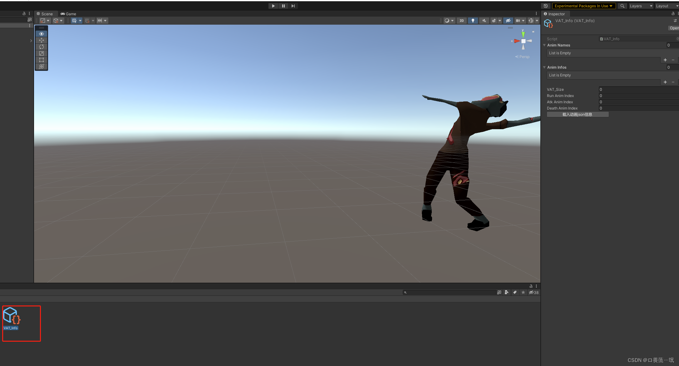This screenshot has width=679, height=366.
Task: Toggle scene visibility hidden-eye icon
Action: click(x=508, y=21)
